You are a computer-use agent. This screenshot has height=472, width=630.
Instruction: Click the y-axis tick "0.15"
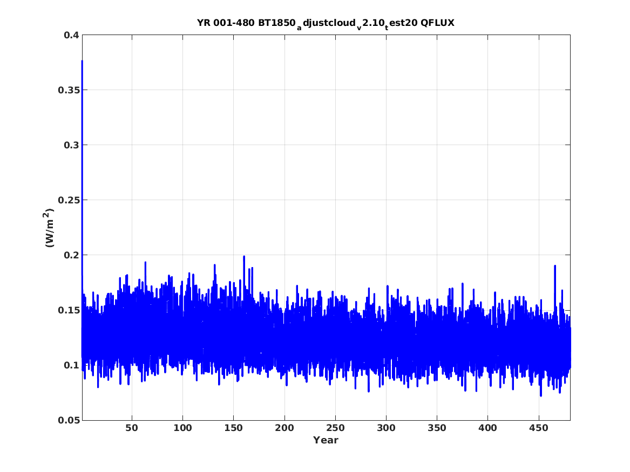[x=69, y=310]
